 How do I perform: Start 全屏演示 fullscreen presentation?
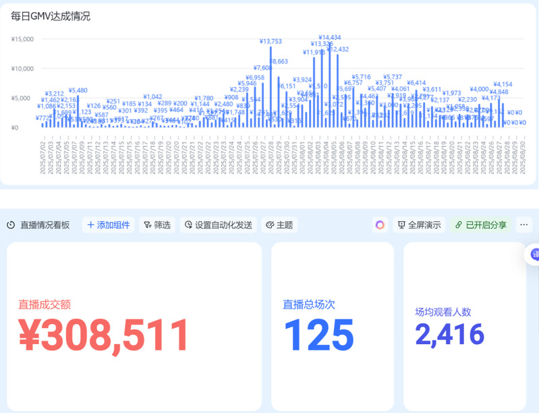[419, 225]
